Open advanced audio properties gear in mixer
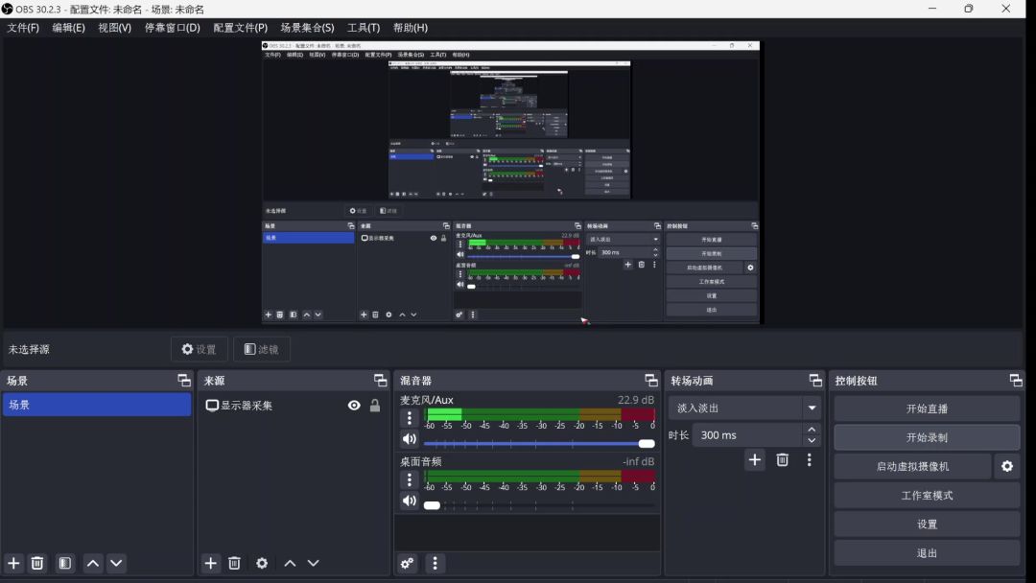1036x583 pixels. (x=408, y=564)
